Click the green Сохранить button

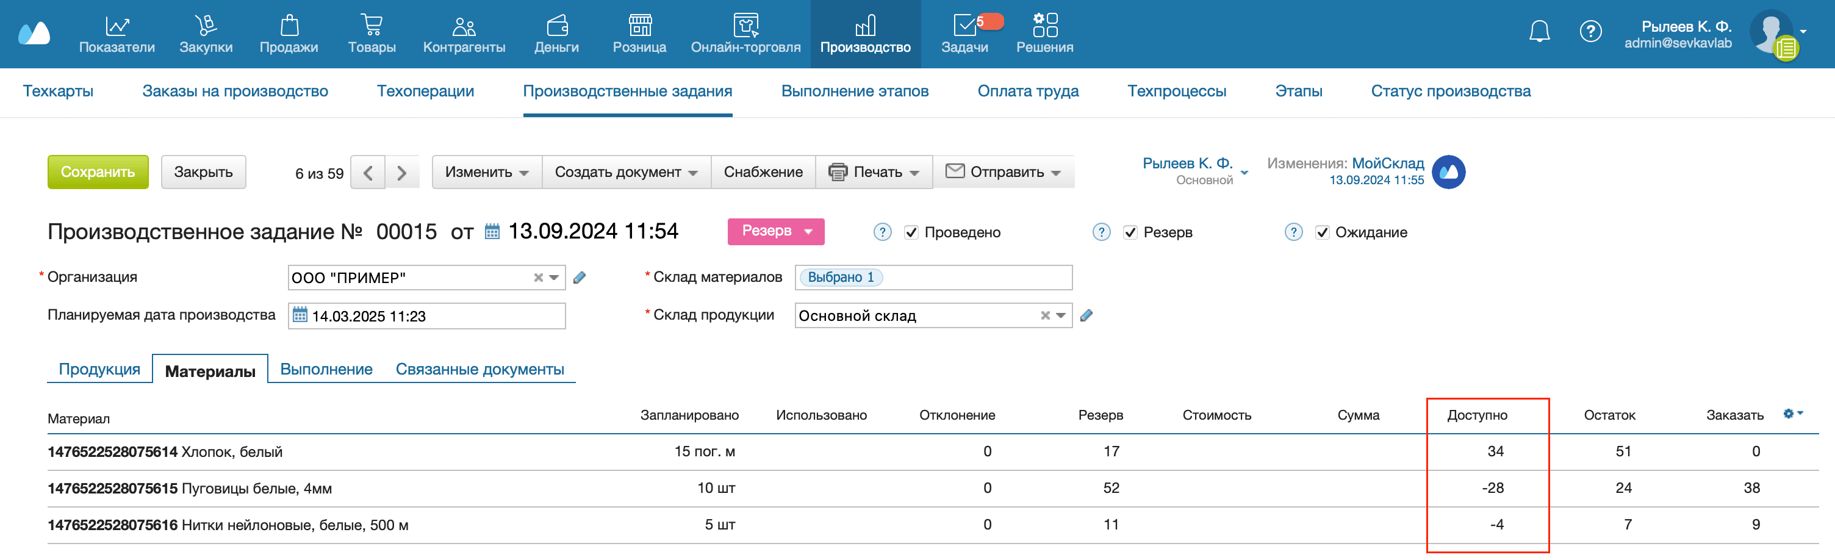(x=98, y=171)
